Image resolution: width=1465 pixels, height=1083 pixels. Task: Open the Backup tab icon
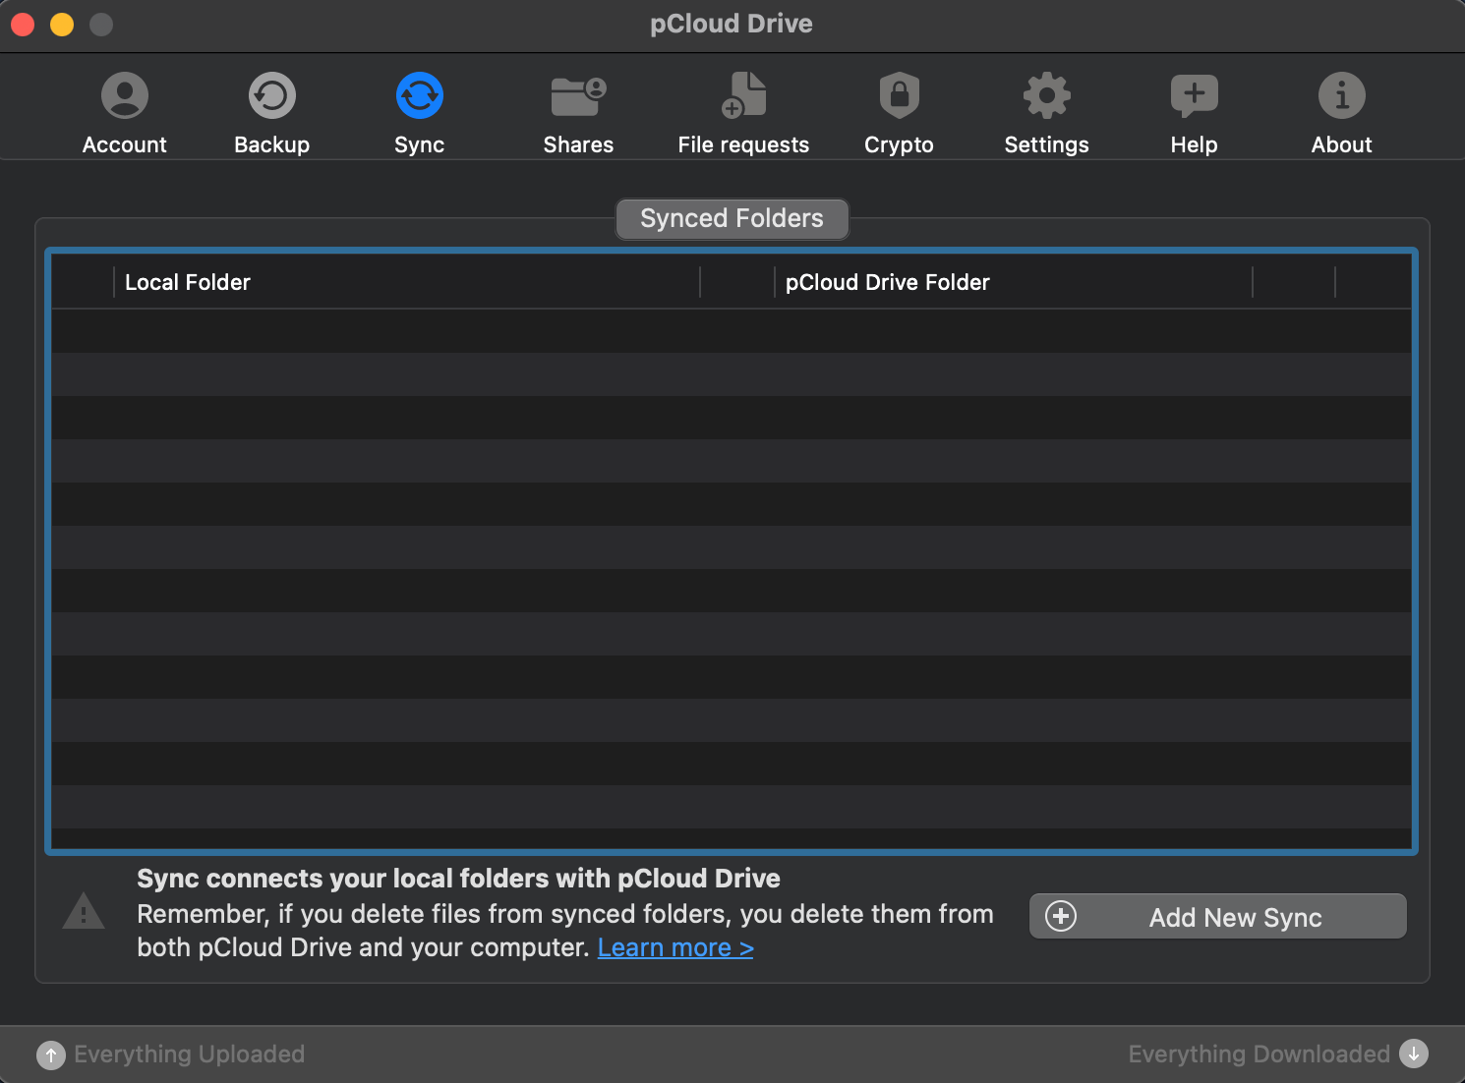[x=272, y=96]
